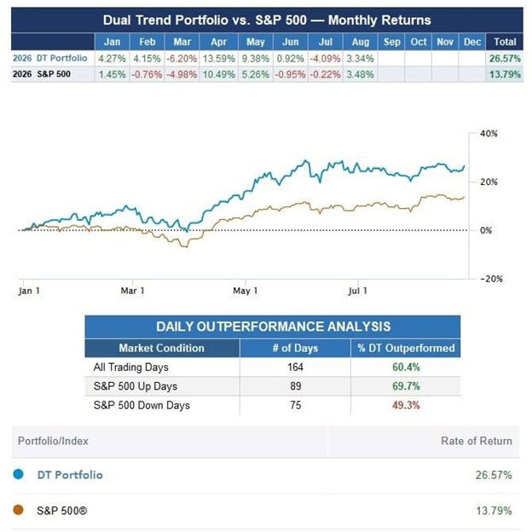This screenshot has width=532, height=532.
Task: Select the 2026 S&P 500 row label
Action: (x=42, y=74)
